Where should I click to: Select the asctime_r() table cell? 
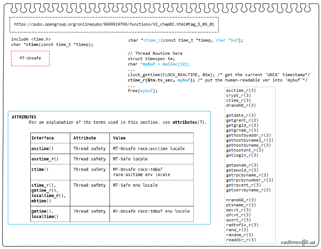[x=45, y=159]
